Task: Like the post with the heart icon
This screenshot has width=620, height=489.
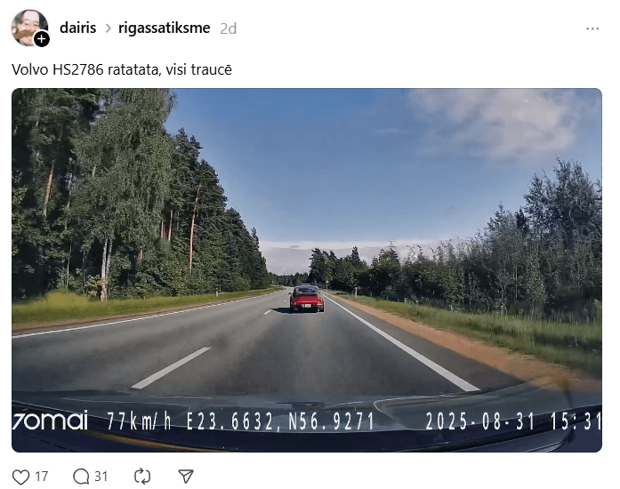Action: point(21,477)
